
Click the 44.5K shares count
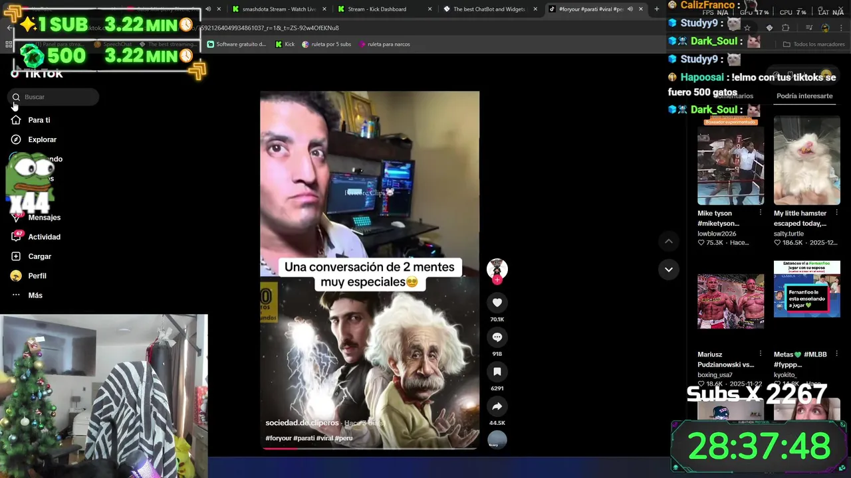coord(497,423)
